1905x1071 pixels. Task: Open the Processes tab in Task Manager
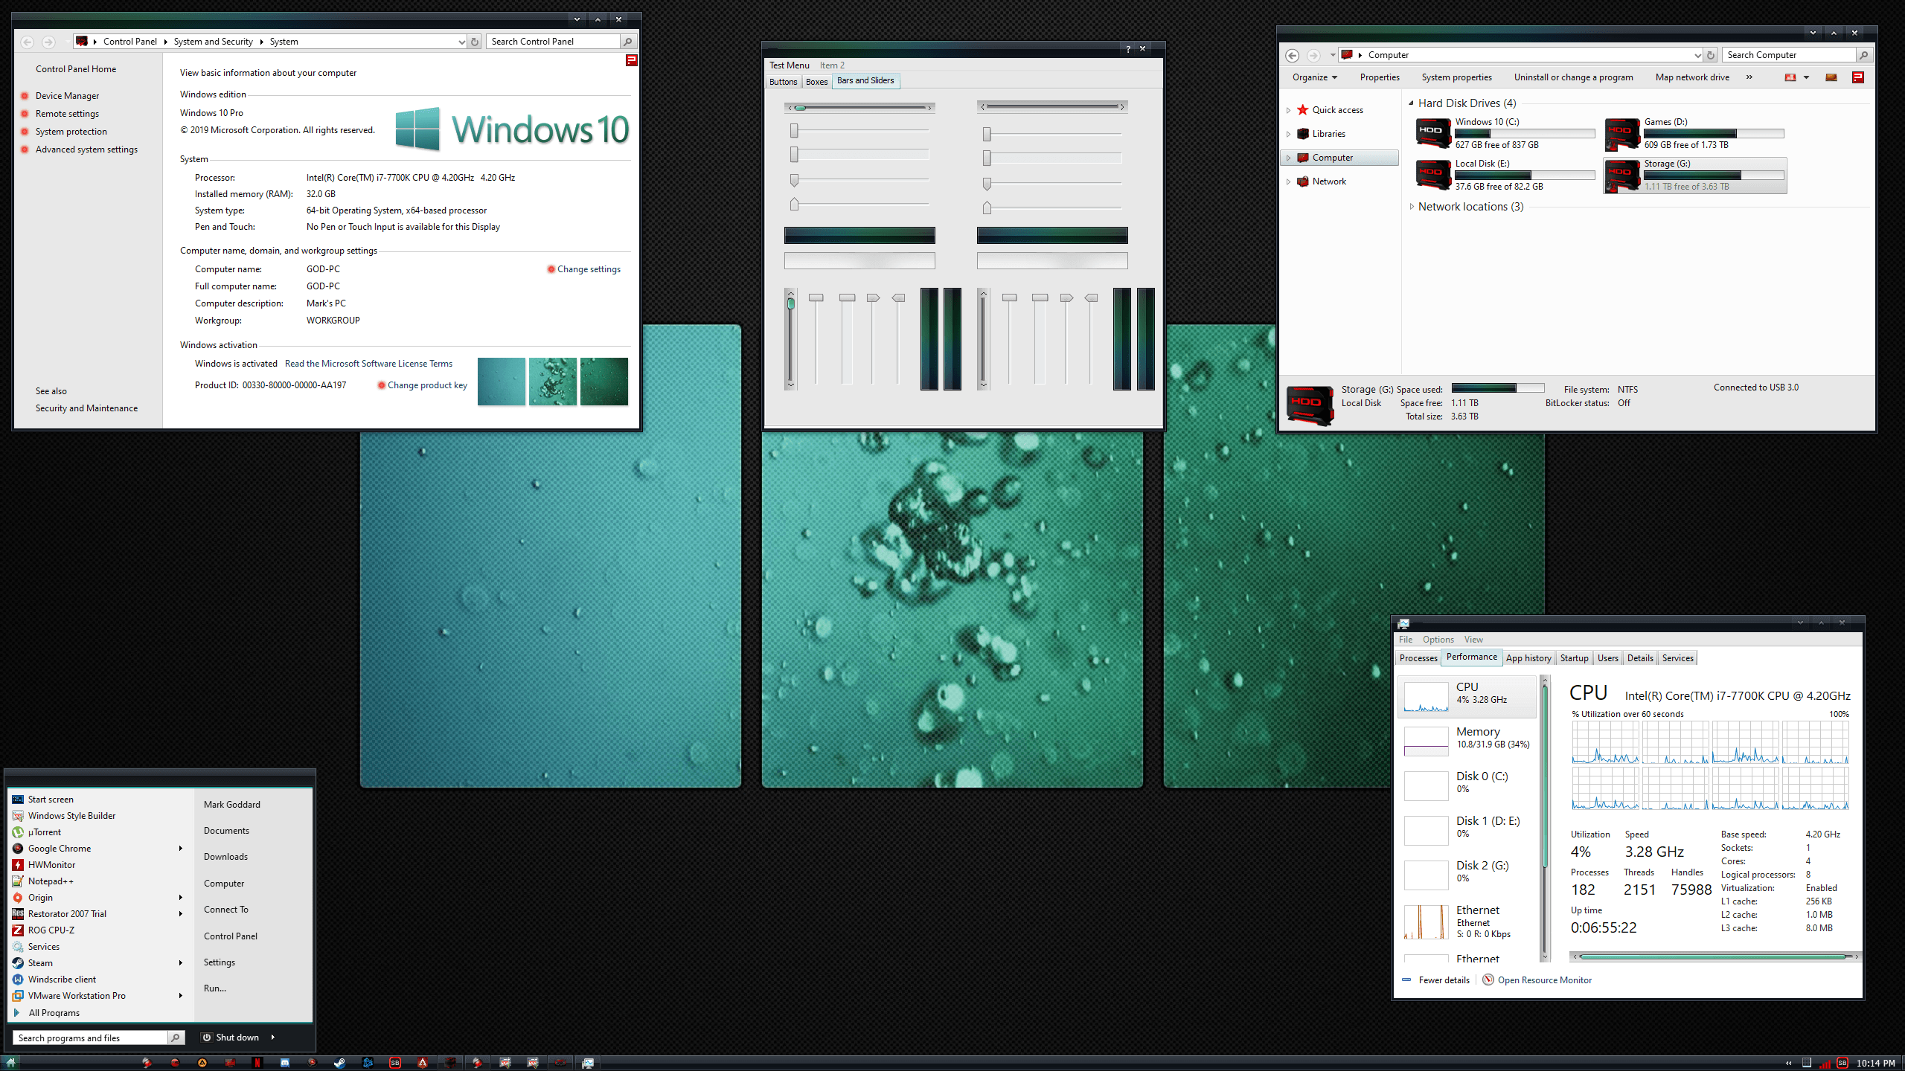coord(1418,658)
